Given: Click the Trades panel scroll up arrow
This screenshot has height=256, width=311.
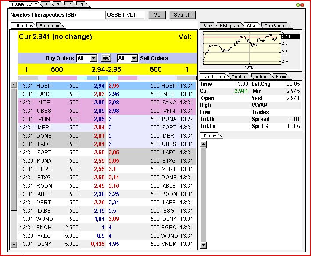Looking at the screenshot, I should [x=203, y=144].
